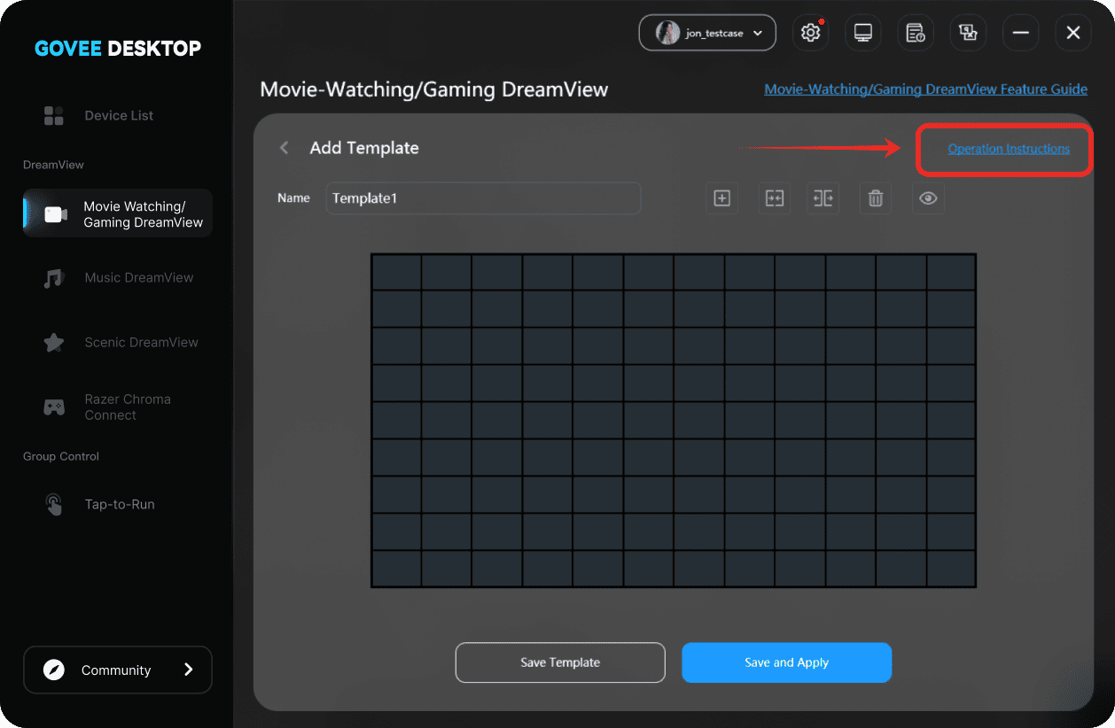1115x728 pixels.
Task: Click the add zone plus icon
Action: coord(721,198)
